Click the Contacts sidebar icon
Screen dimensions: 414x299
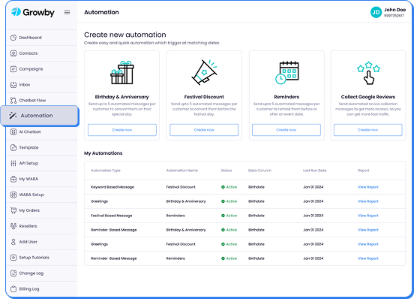(x=13, y=53)
